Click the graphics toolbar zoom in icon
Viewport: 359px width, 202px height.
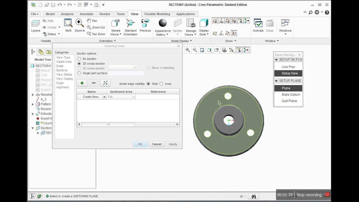pos(188,50)
